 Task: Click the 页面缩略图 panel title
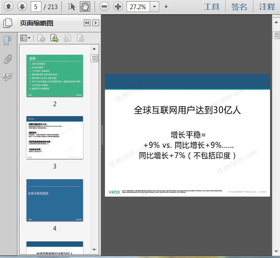(x=37, y=23)
